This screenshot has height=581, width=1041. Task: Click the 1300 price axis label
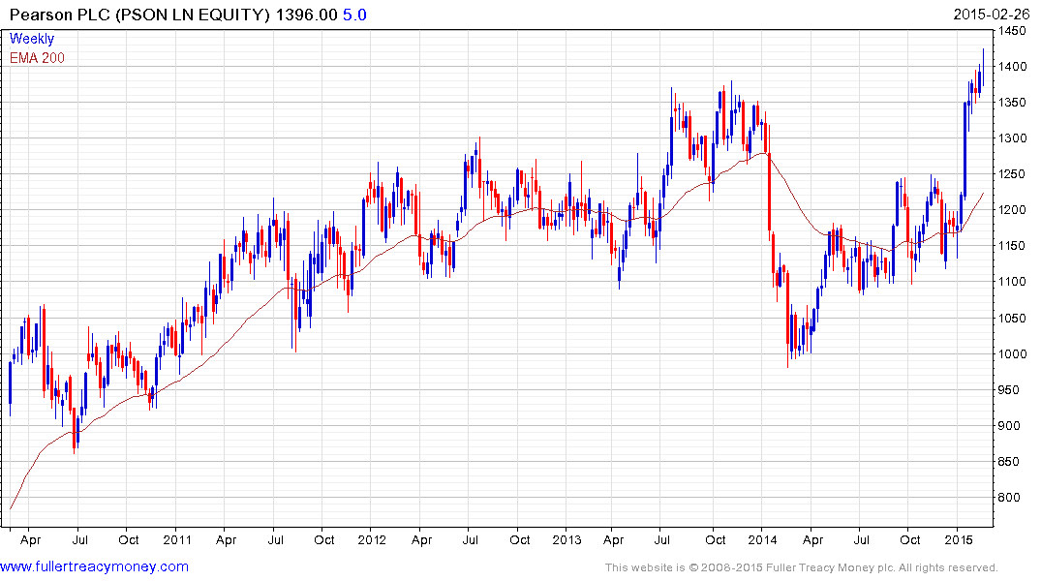[1013, 138]
